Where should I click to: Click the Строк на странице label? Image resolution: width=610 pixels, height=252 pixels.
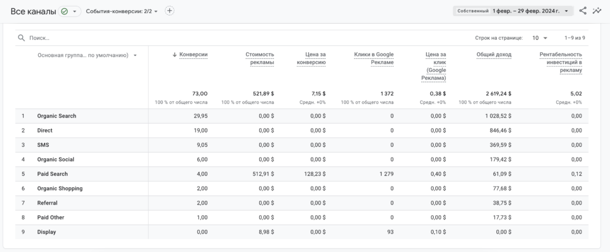click(x=499, y=37)
